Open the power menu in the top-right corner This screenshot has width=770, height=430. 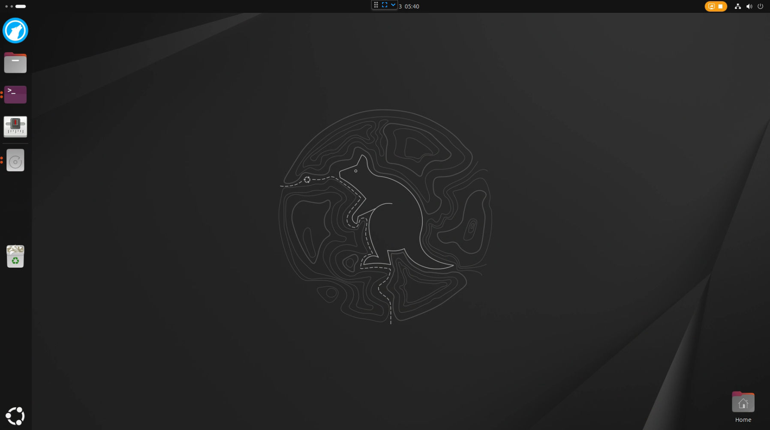coord(761,6)
